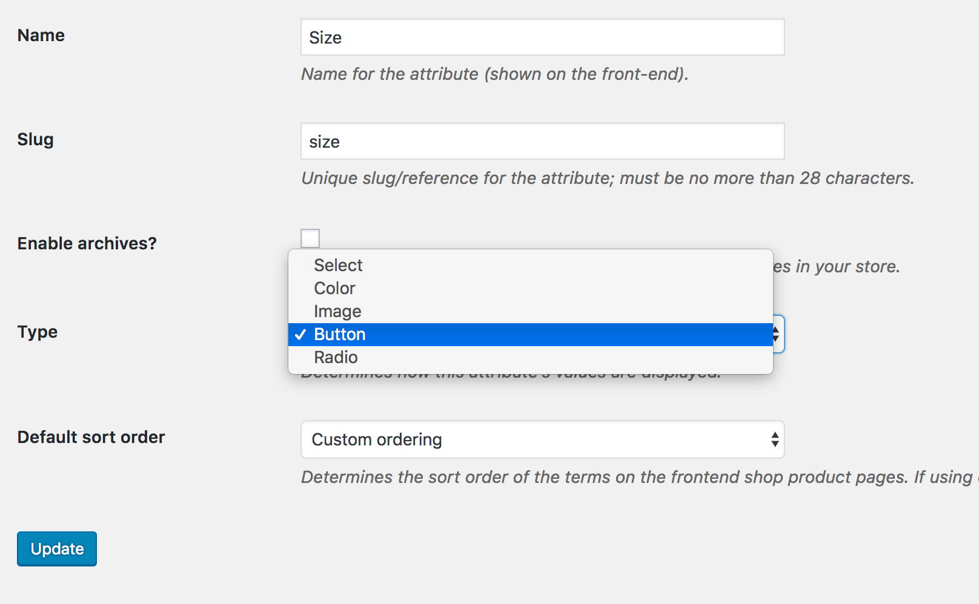This screenshot has width=979, height=604.
Task: Click the Name field description text
Action: pyautogui.click(x=494, y=74)
